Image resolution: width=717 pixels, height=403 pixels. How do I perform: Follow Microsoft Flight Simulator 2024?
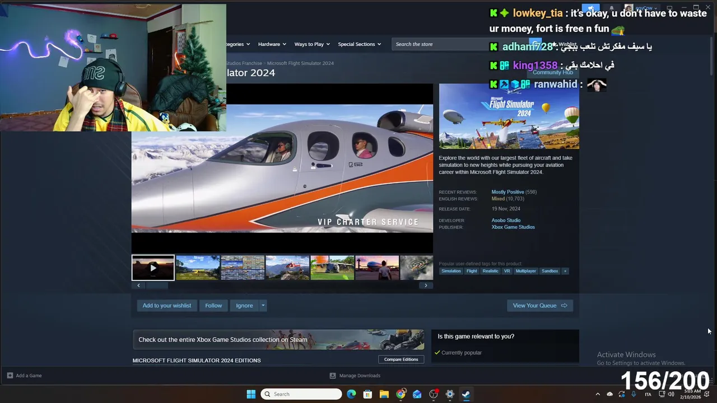pos(213,306)
